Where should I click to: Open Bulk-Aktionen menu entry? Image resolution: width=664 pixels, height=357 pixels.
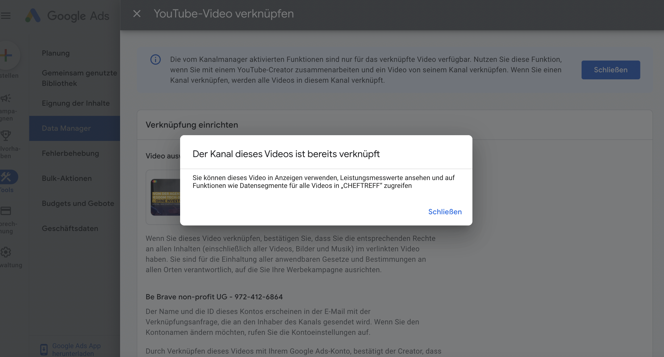click(x=67, y=178)
